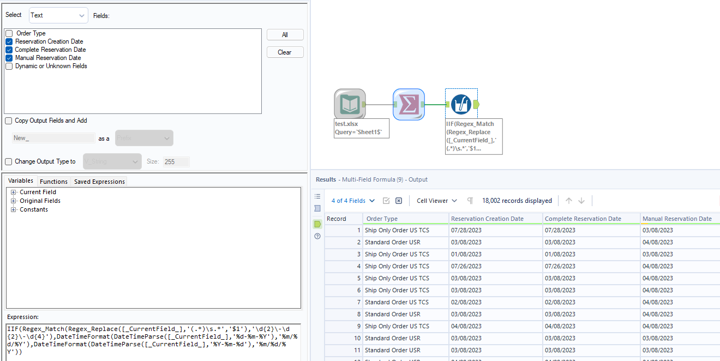This screenshot has height=361, width=720.
Task: Select the test.xlsx Input Data tool on canvas
Action: (x=350, y=104)
